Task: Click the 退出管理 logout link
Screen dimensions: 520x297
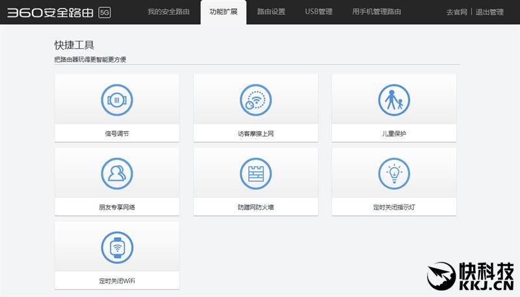Action: [489, 12]
